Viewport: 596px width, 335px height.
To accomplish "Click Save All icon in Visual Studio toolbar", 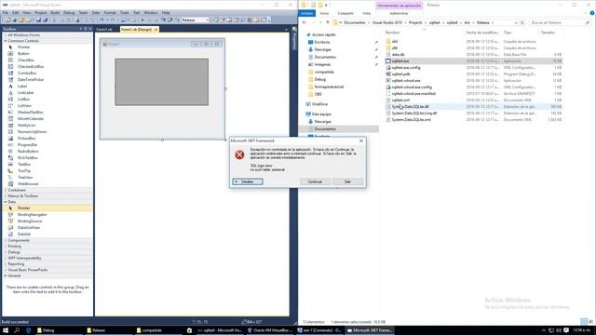I will (x=45, y=20).
